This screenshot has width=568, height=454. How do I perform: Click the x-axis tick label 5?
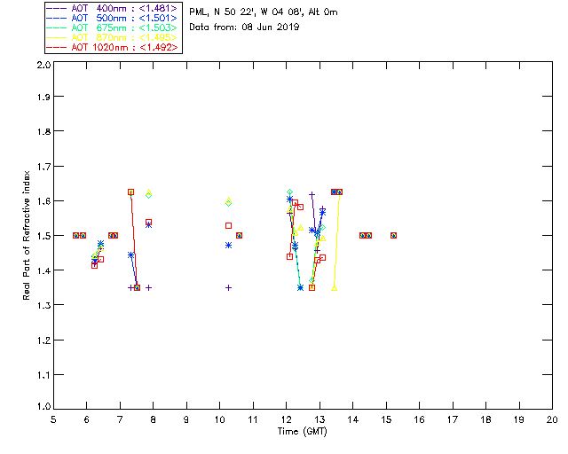pyautogui.click(x=53, y=419)
